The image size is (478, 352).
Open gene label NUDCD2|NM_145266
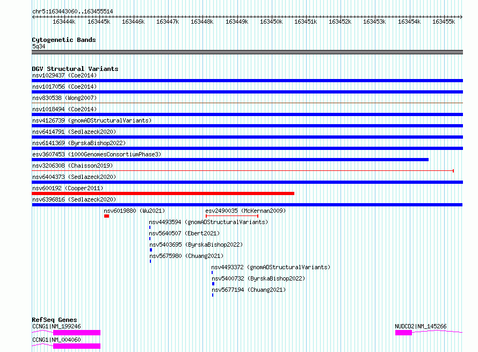coord(421,326)
